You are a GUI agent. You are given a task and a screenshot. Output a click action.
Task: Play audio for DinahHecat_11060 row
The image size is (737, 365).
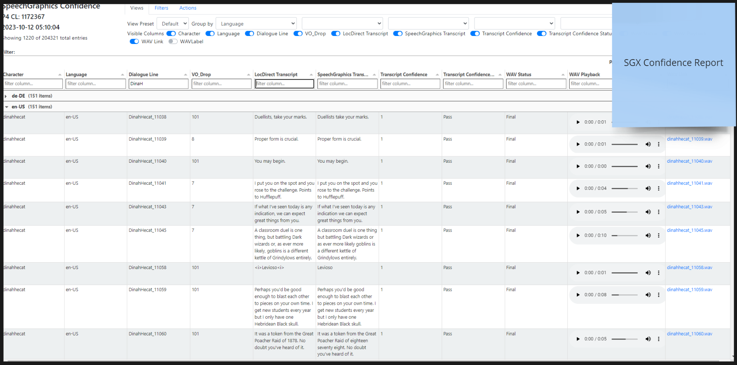click(x=578, y=339)
